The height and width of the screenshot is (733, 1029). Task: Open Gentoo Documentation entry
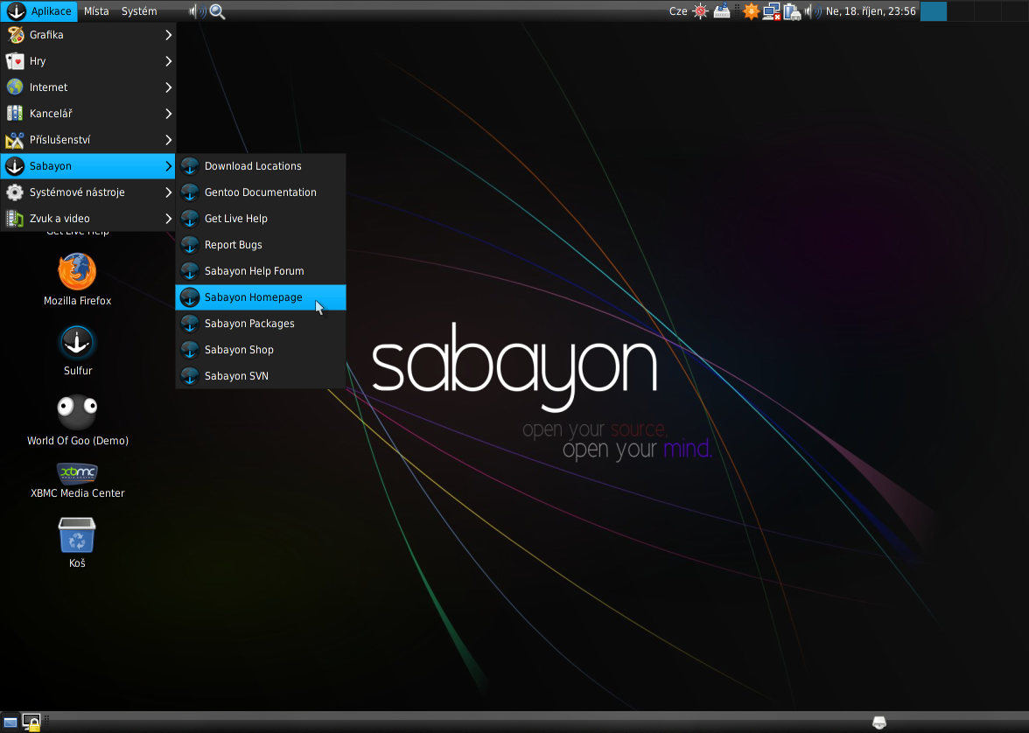(x=261, y=192)
